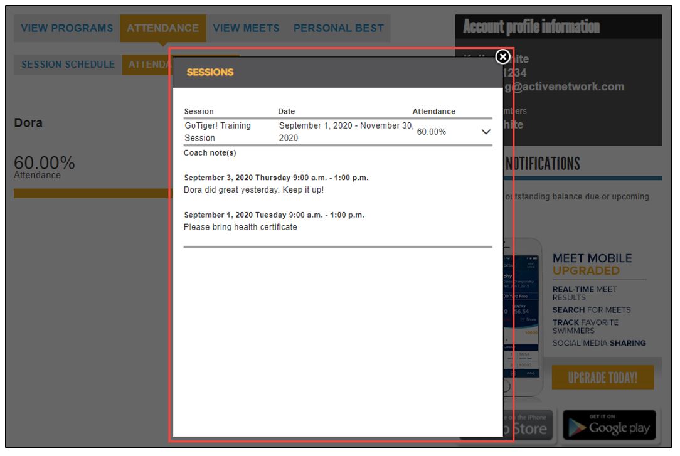Click the Dora attendance progress bar
The width and height of the screenshot is (680, 456).
92,193
